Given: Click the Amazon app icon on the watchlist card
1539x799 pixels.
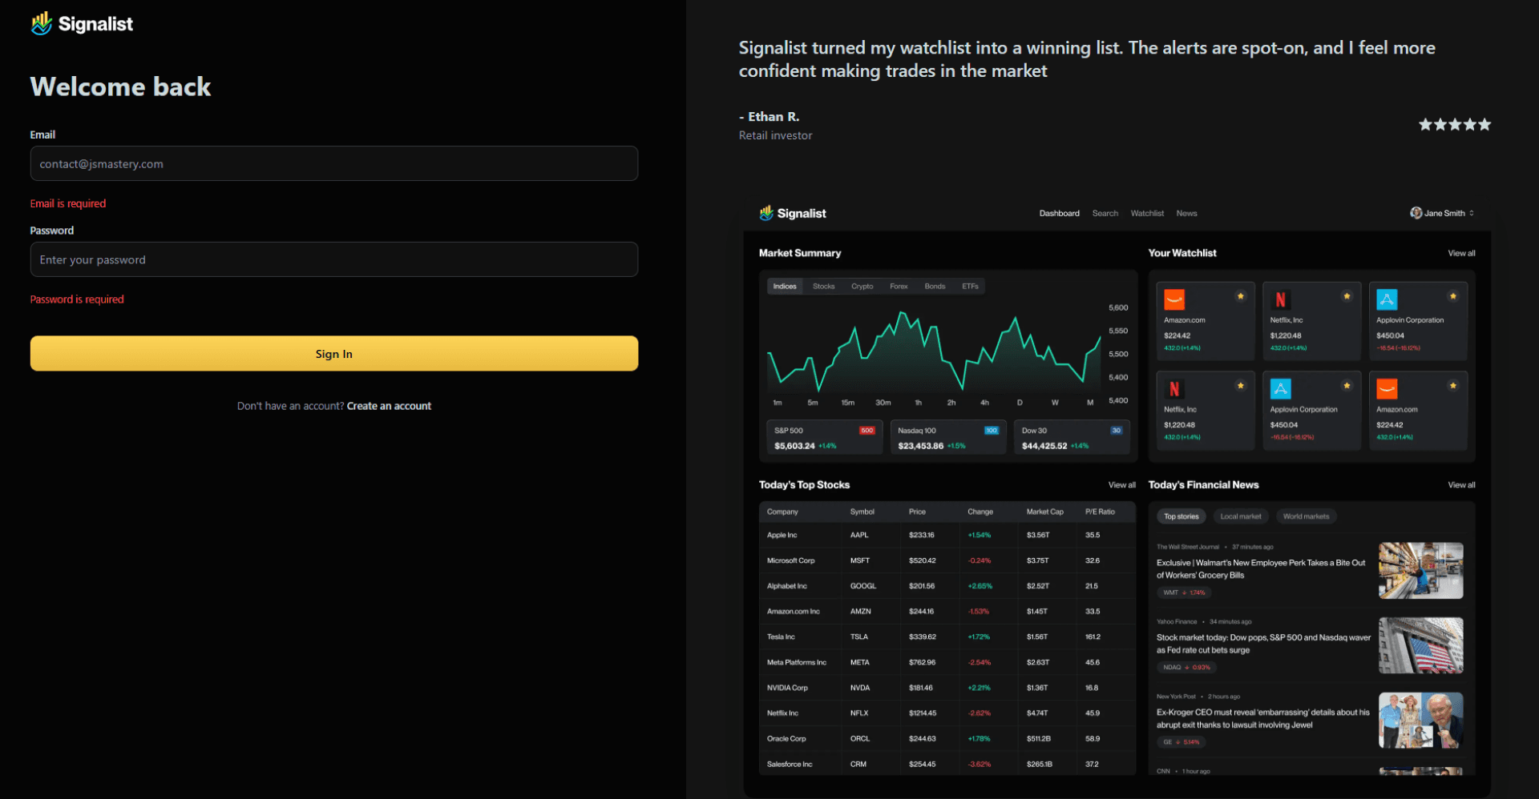Looking at the screenshot, I should tap(1174, 299).
